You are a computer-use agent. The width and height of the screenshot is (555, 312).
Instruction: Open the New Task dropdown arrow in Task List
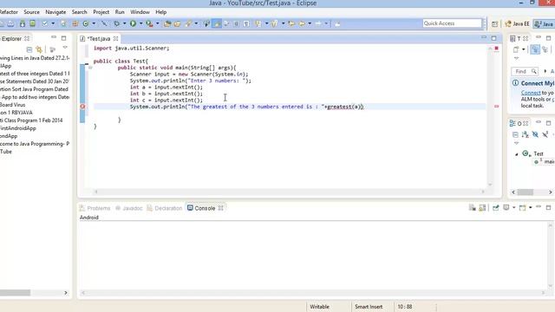[523, 49]
